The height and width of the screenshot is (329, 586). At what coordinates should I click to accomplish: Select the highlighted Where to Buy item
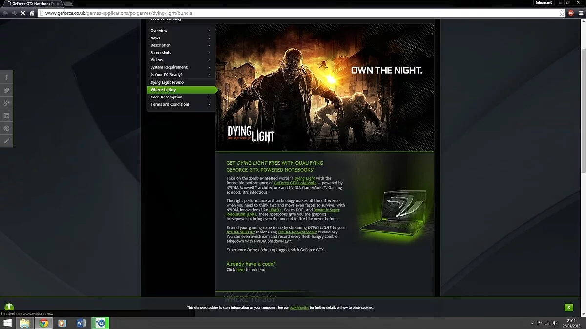point(182,90)
